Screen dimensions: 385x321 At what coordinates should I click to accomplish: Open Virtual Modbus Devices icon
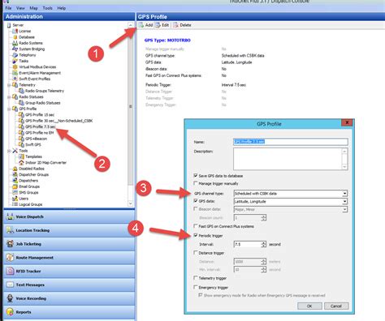pyautogui.click(x=15, y=66)
